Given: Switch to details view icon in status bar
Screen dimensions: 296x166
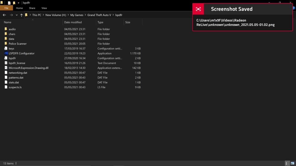Looking at the screenshot, I should (287, 163).
